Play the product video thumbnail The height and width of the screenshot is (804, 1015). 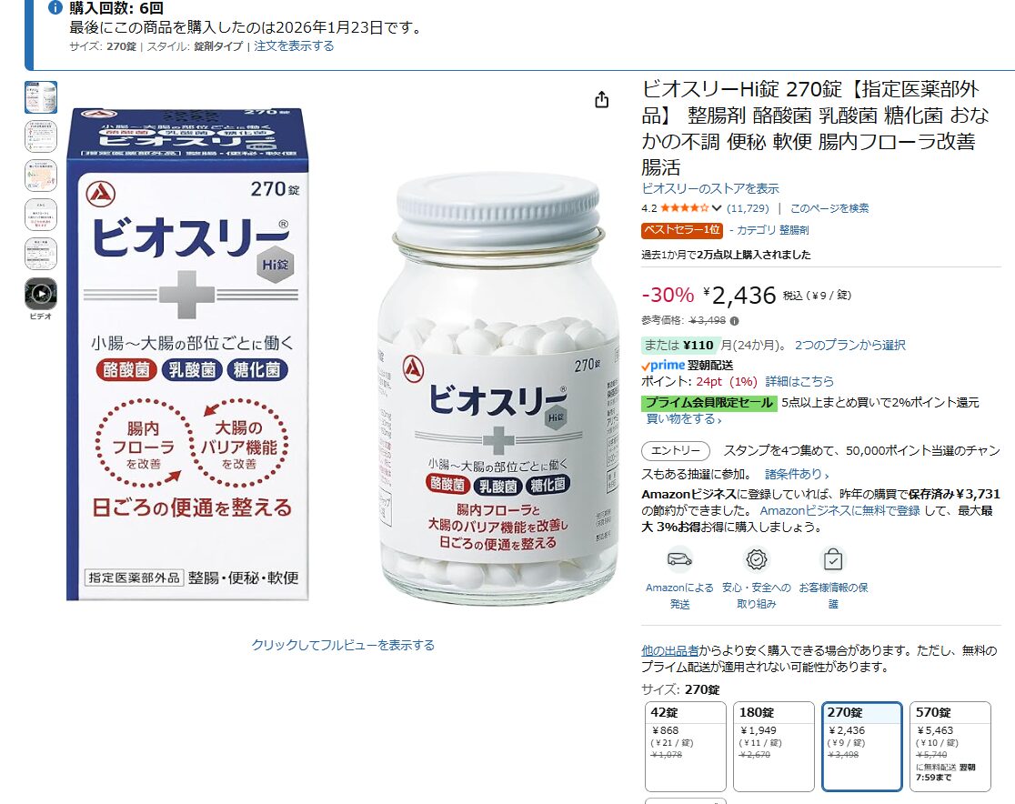pyautogui.click(x=41, y=294)
